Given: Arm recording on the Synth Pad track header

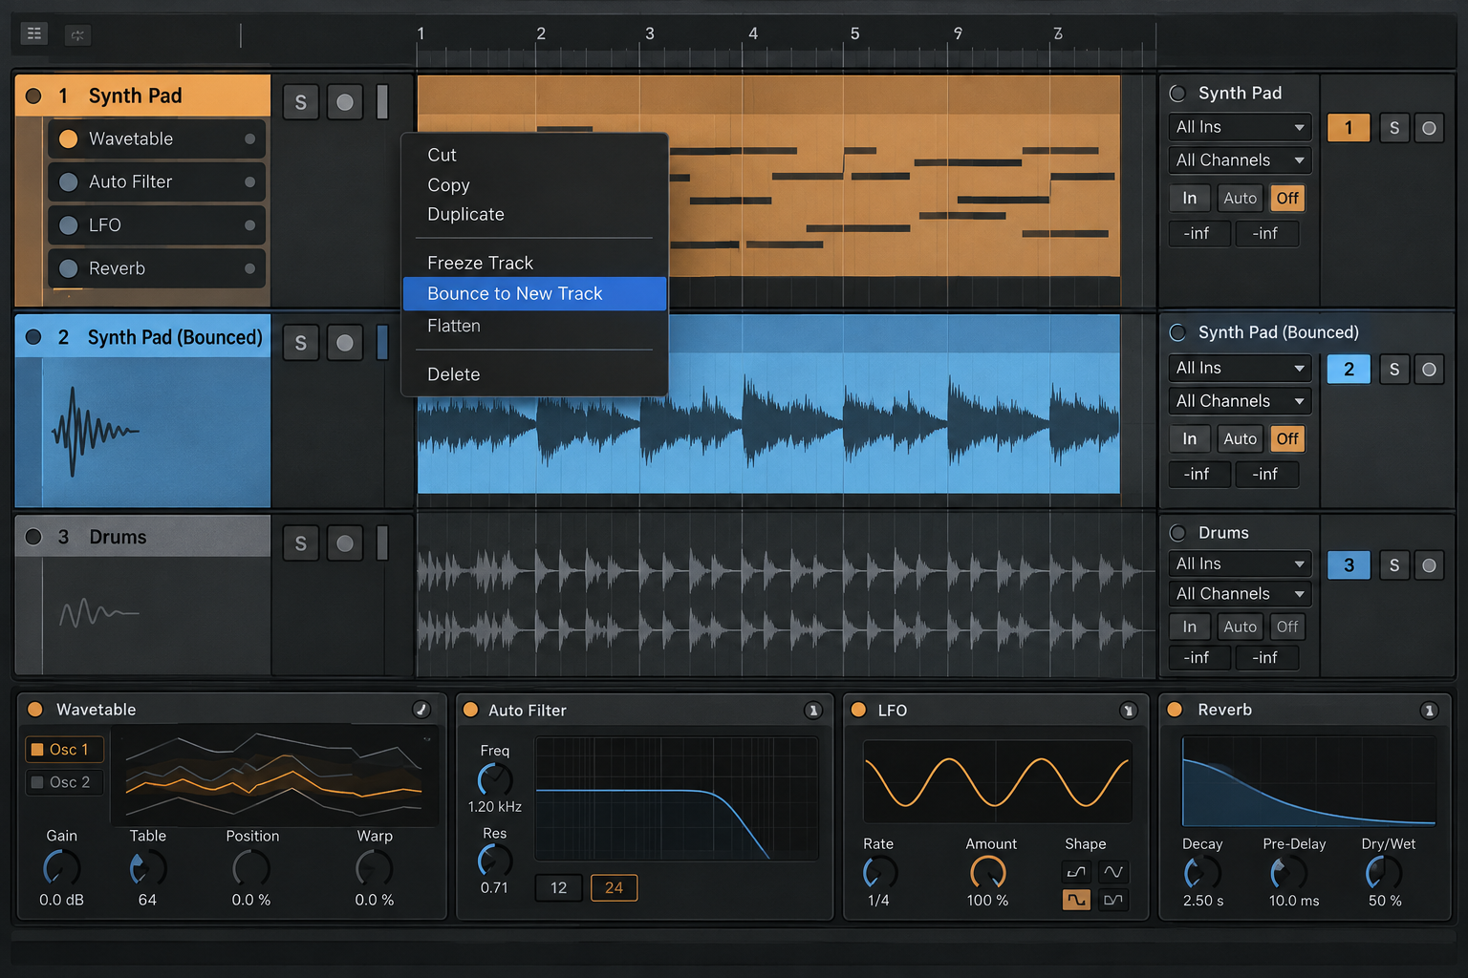Looking at the screenshot, I should point(345,102).
